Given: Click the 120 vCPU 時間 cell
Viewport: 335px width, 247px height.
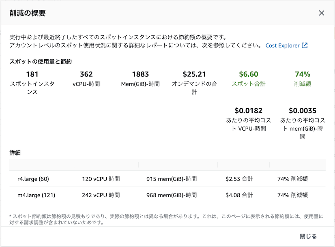Looking at the screenshot, I should [x=101, y=179].
